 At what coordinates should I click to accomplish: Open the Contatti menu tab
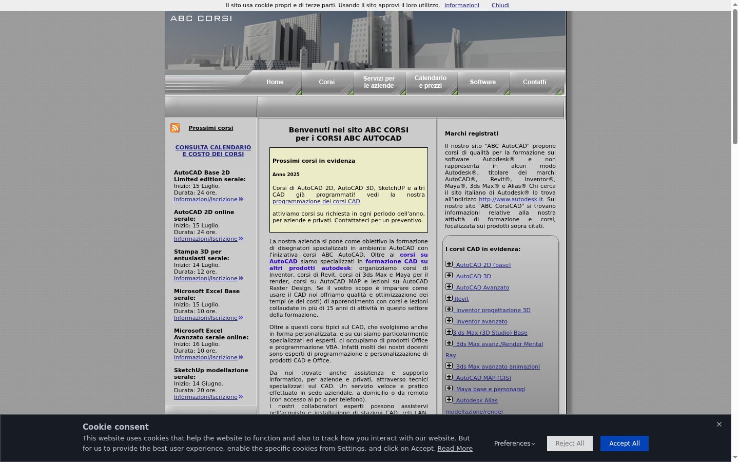click(535, 82)
